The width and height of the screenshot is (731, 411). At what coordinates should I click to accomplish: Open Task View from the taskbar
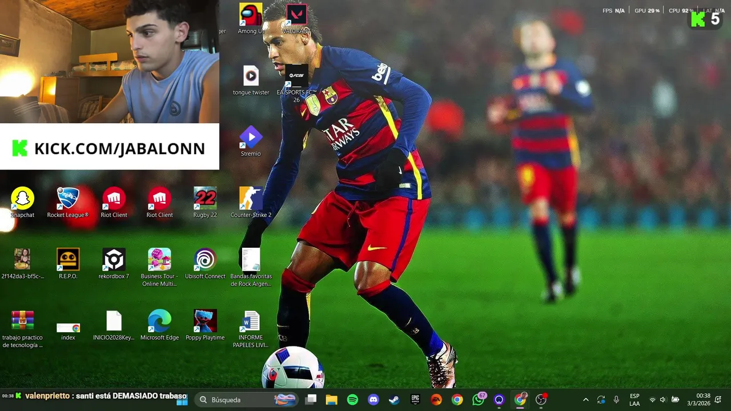pyautogui.click(x=311, y=400)
